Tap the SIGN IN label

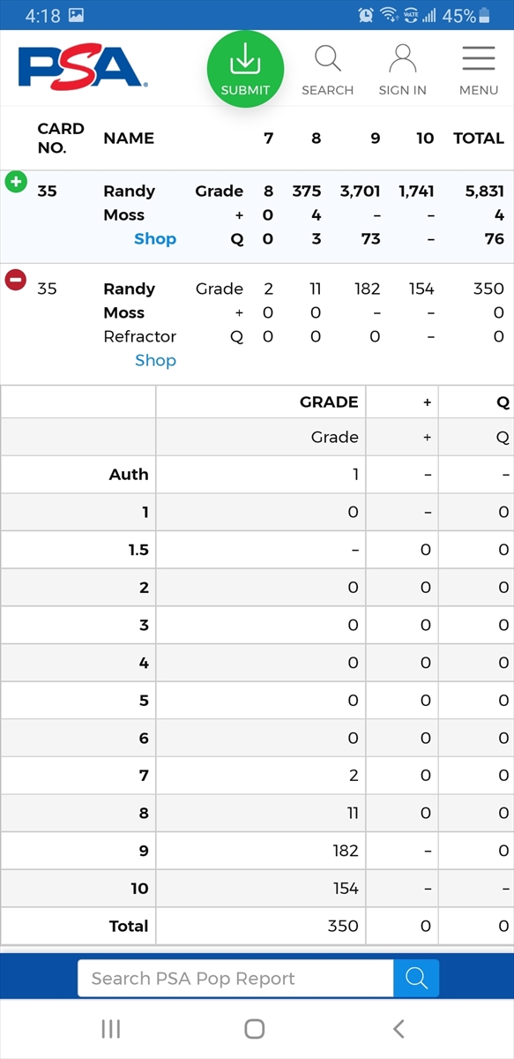click(x=403, y=90)
